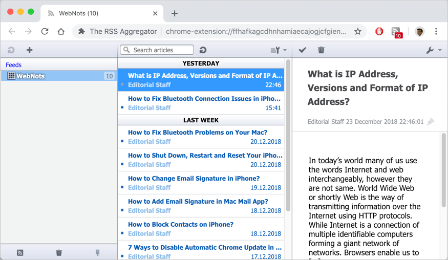Open Chrome's three-dot menu

pos(436,32)
